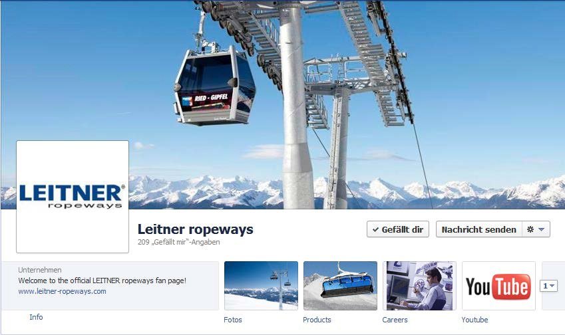The width and height of the screenshot is (565, 335).
Task: Click the 'Leitner ropeways' page title
Action: point(195,229)
